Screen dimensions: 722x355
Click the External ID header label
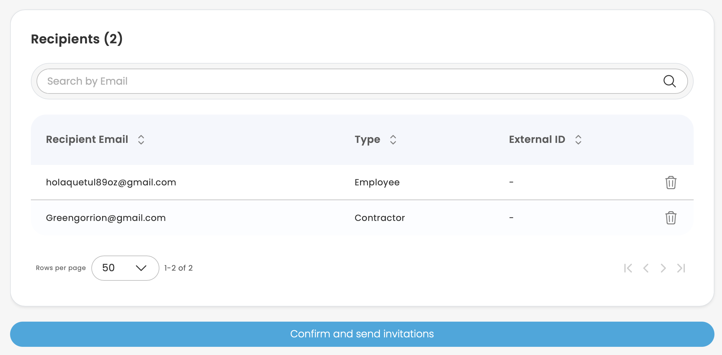(537, 139)
